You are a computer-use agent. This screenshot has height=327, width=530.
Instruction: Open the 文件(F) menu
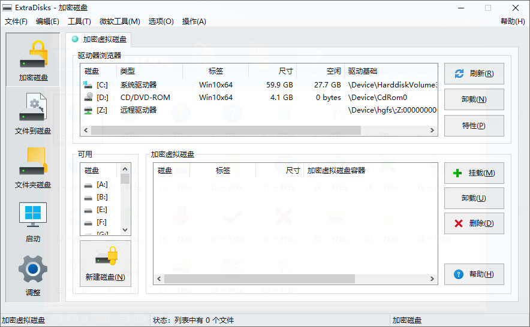tap(16, 22)
